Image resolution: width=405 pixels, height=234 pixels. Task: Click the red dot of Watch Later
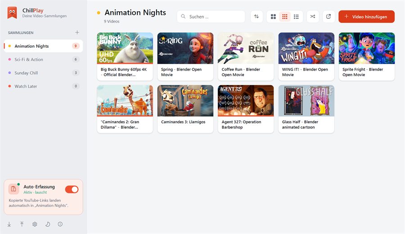click(x=9, y=86)
